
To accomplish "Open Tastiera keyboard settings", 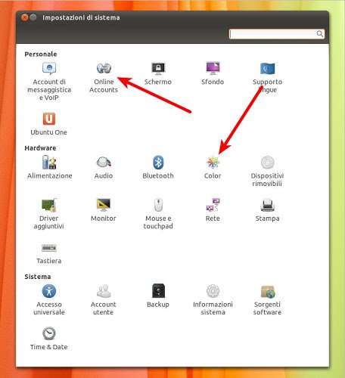I will (x=49, y=254).
